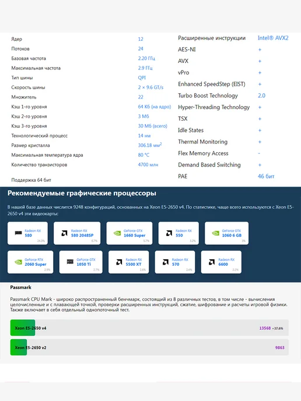The image size is (301, 401).
Task: Click the max temperature 80 °C
Action: (143, 155)
